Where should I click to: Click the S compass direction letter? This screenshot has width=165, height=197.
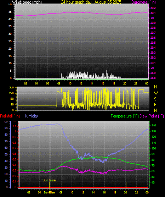coord(155,99)
